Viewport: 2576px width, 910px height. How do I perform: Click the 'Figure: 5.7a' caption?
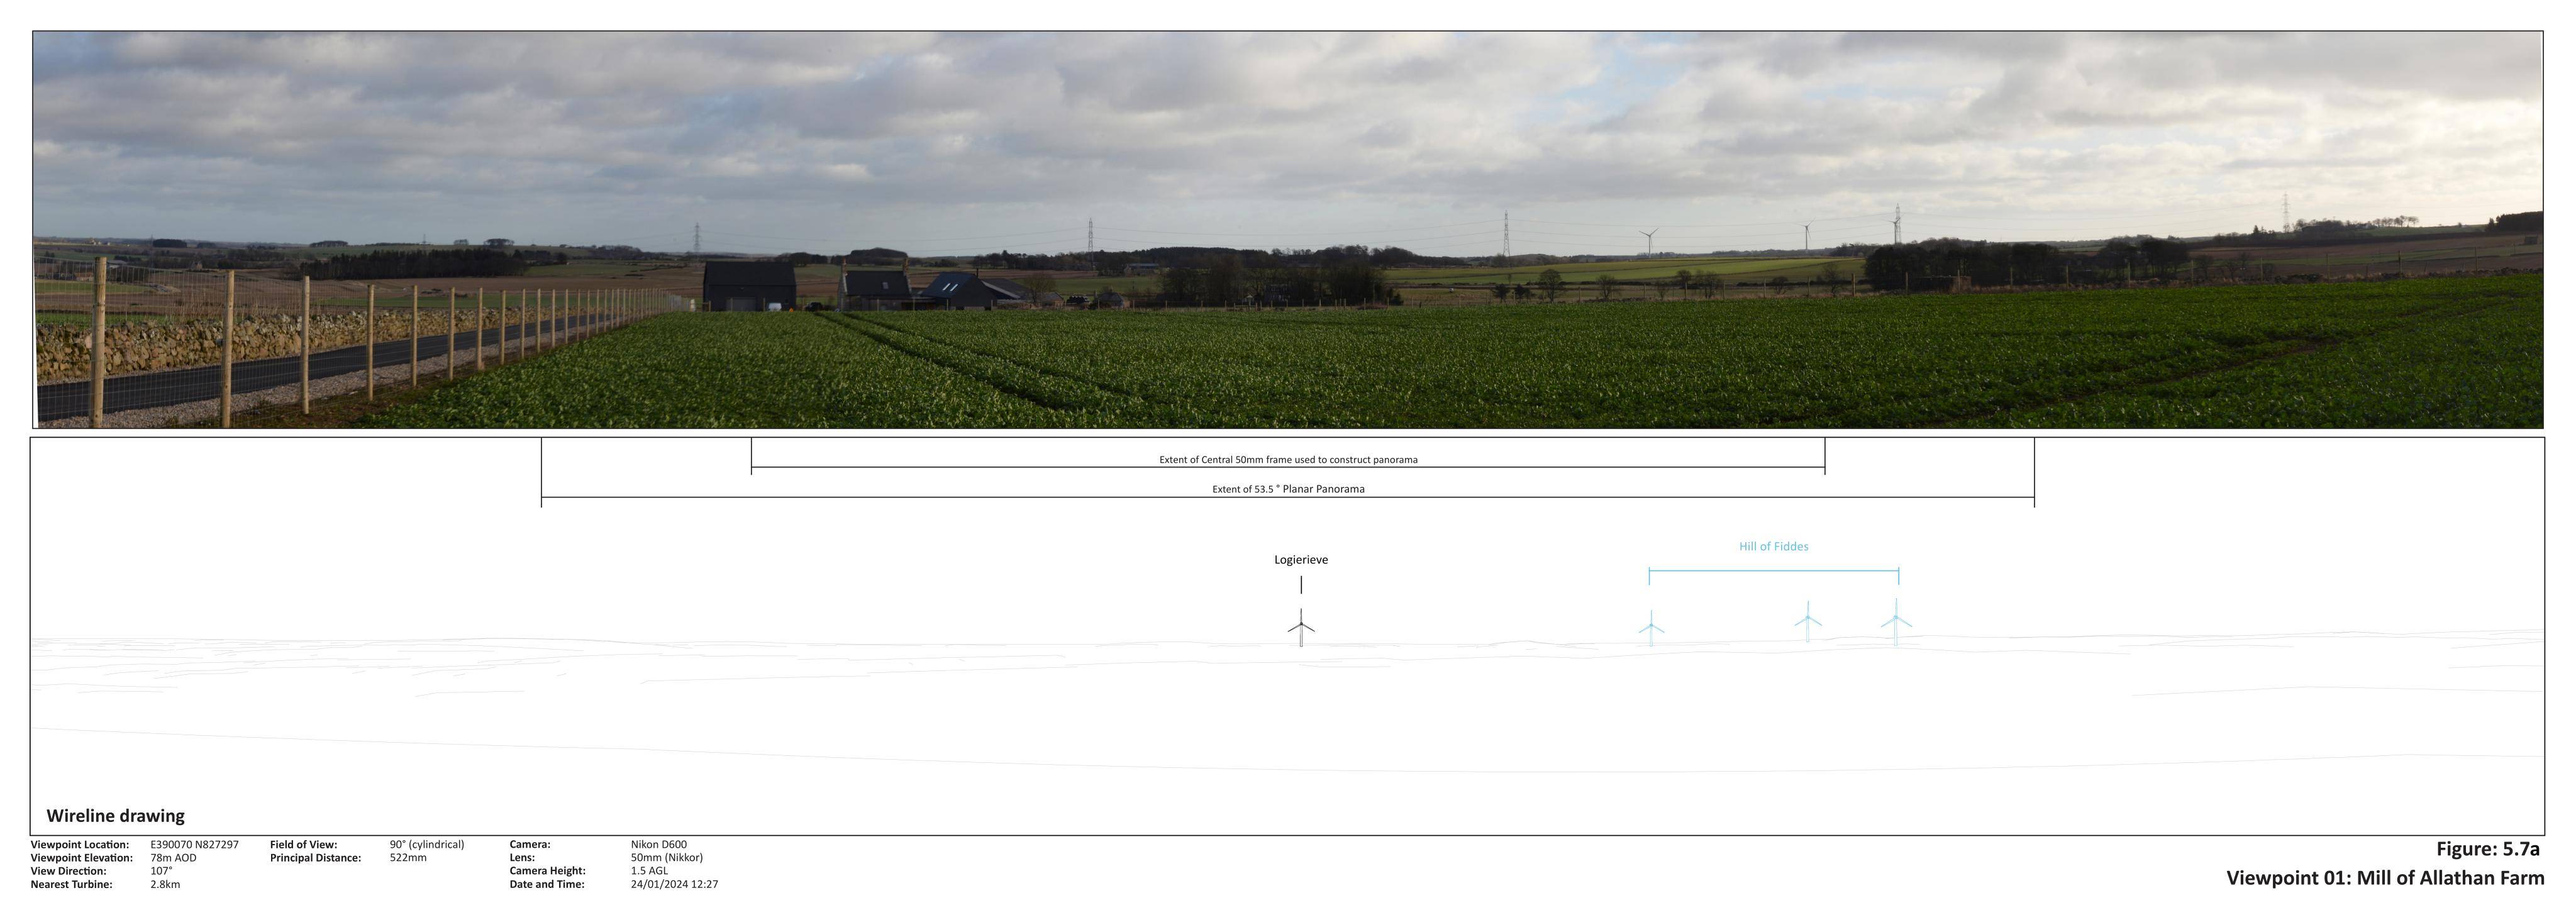[2488, 850]
